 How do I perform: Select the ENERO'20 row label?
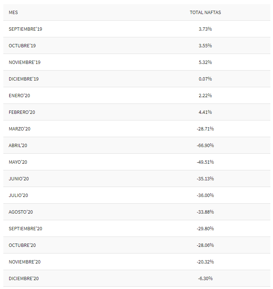tap(19, 96)
